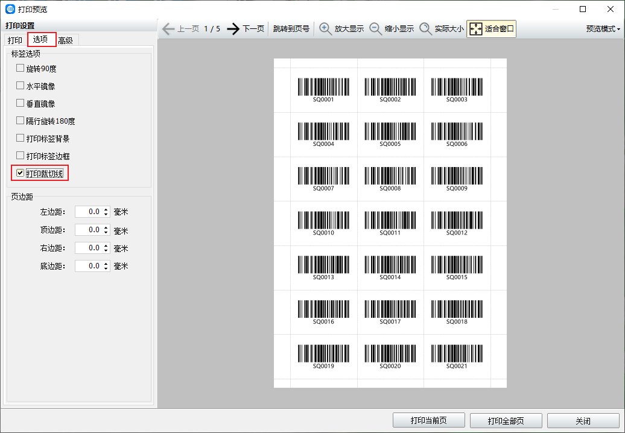Image resolution: width=625 pixels, height=433 pixels.
Task: Maximize the 打印预览 window
Action: (x=583, y=9)
